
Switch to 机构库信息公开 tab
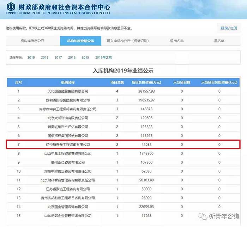pyautogui.click(x=32, y=41)
